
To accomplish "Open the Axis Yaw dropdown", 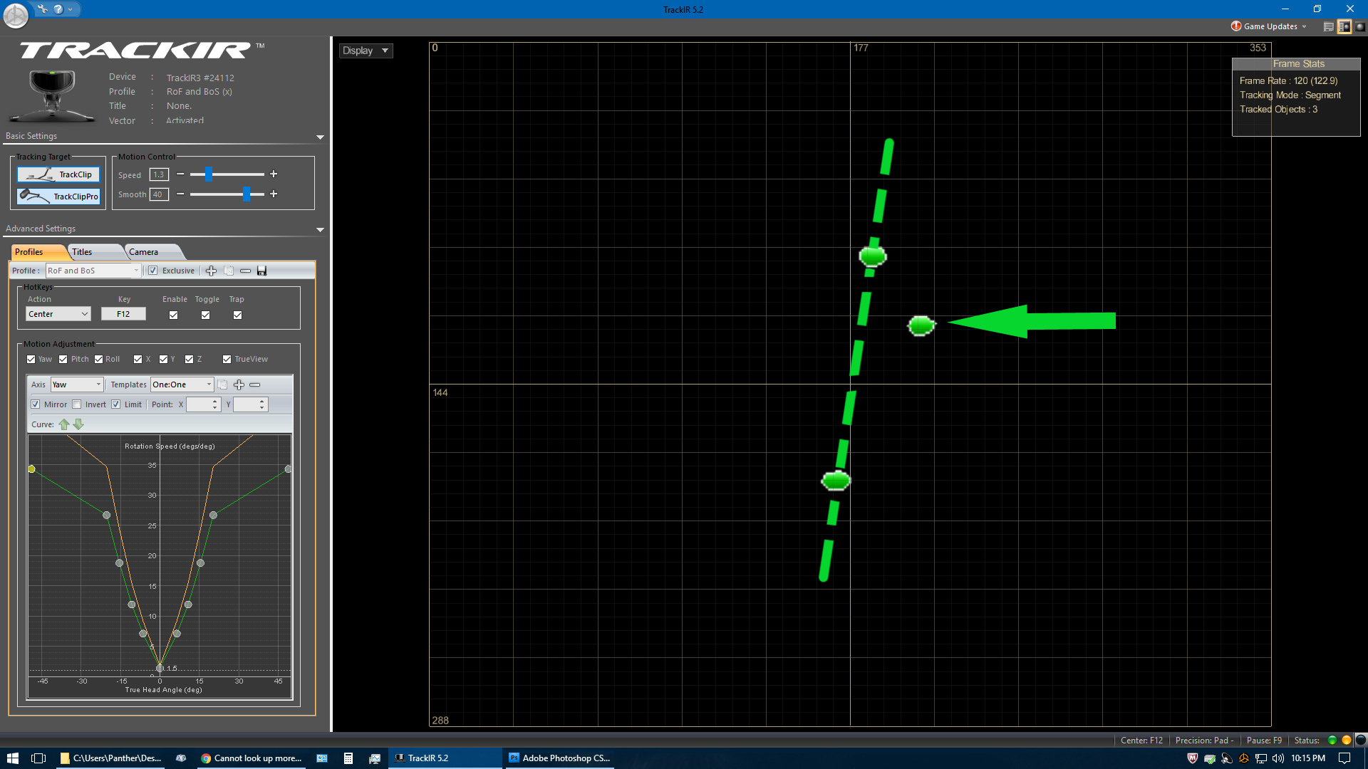I will (77, 384).
